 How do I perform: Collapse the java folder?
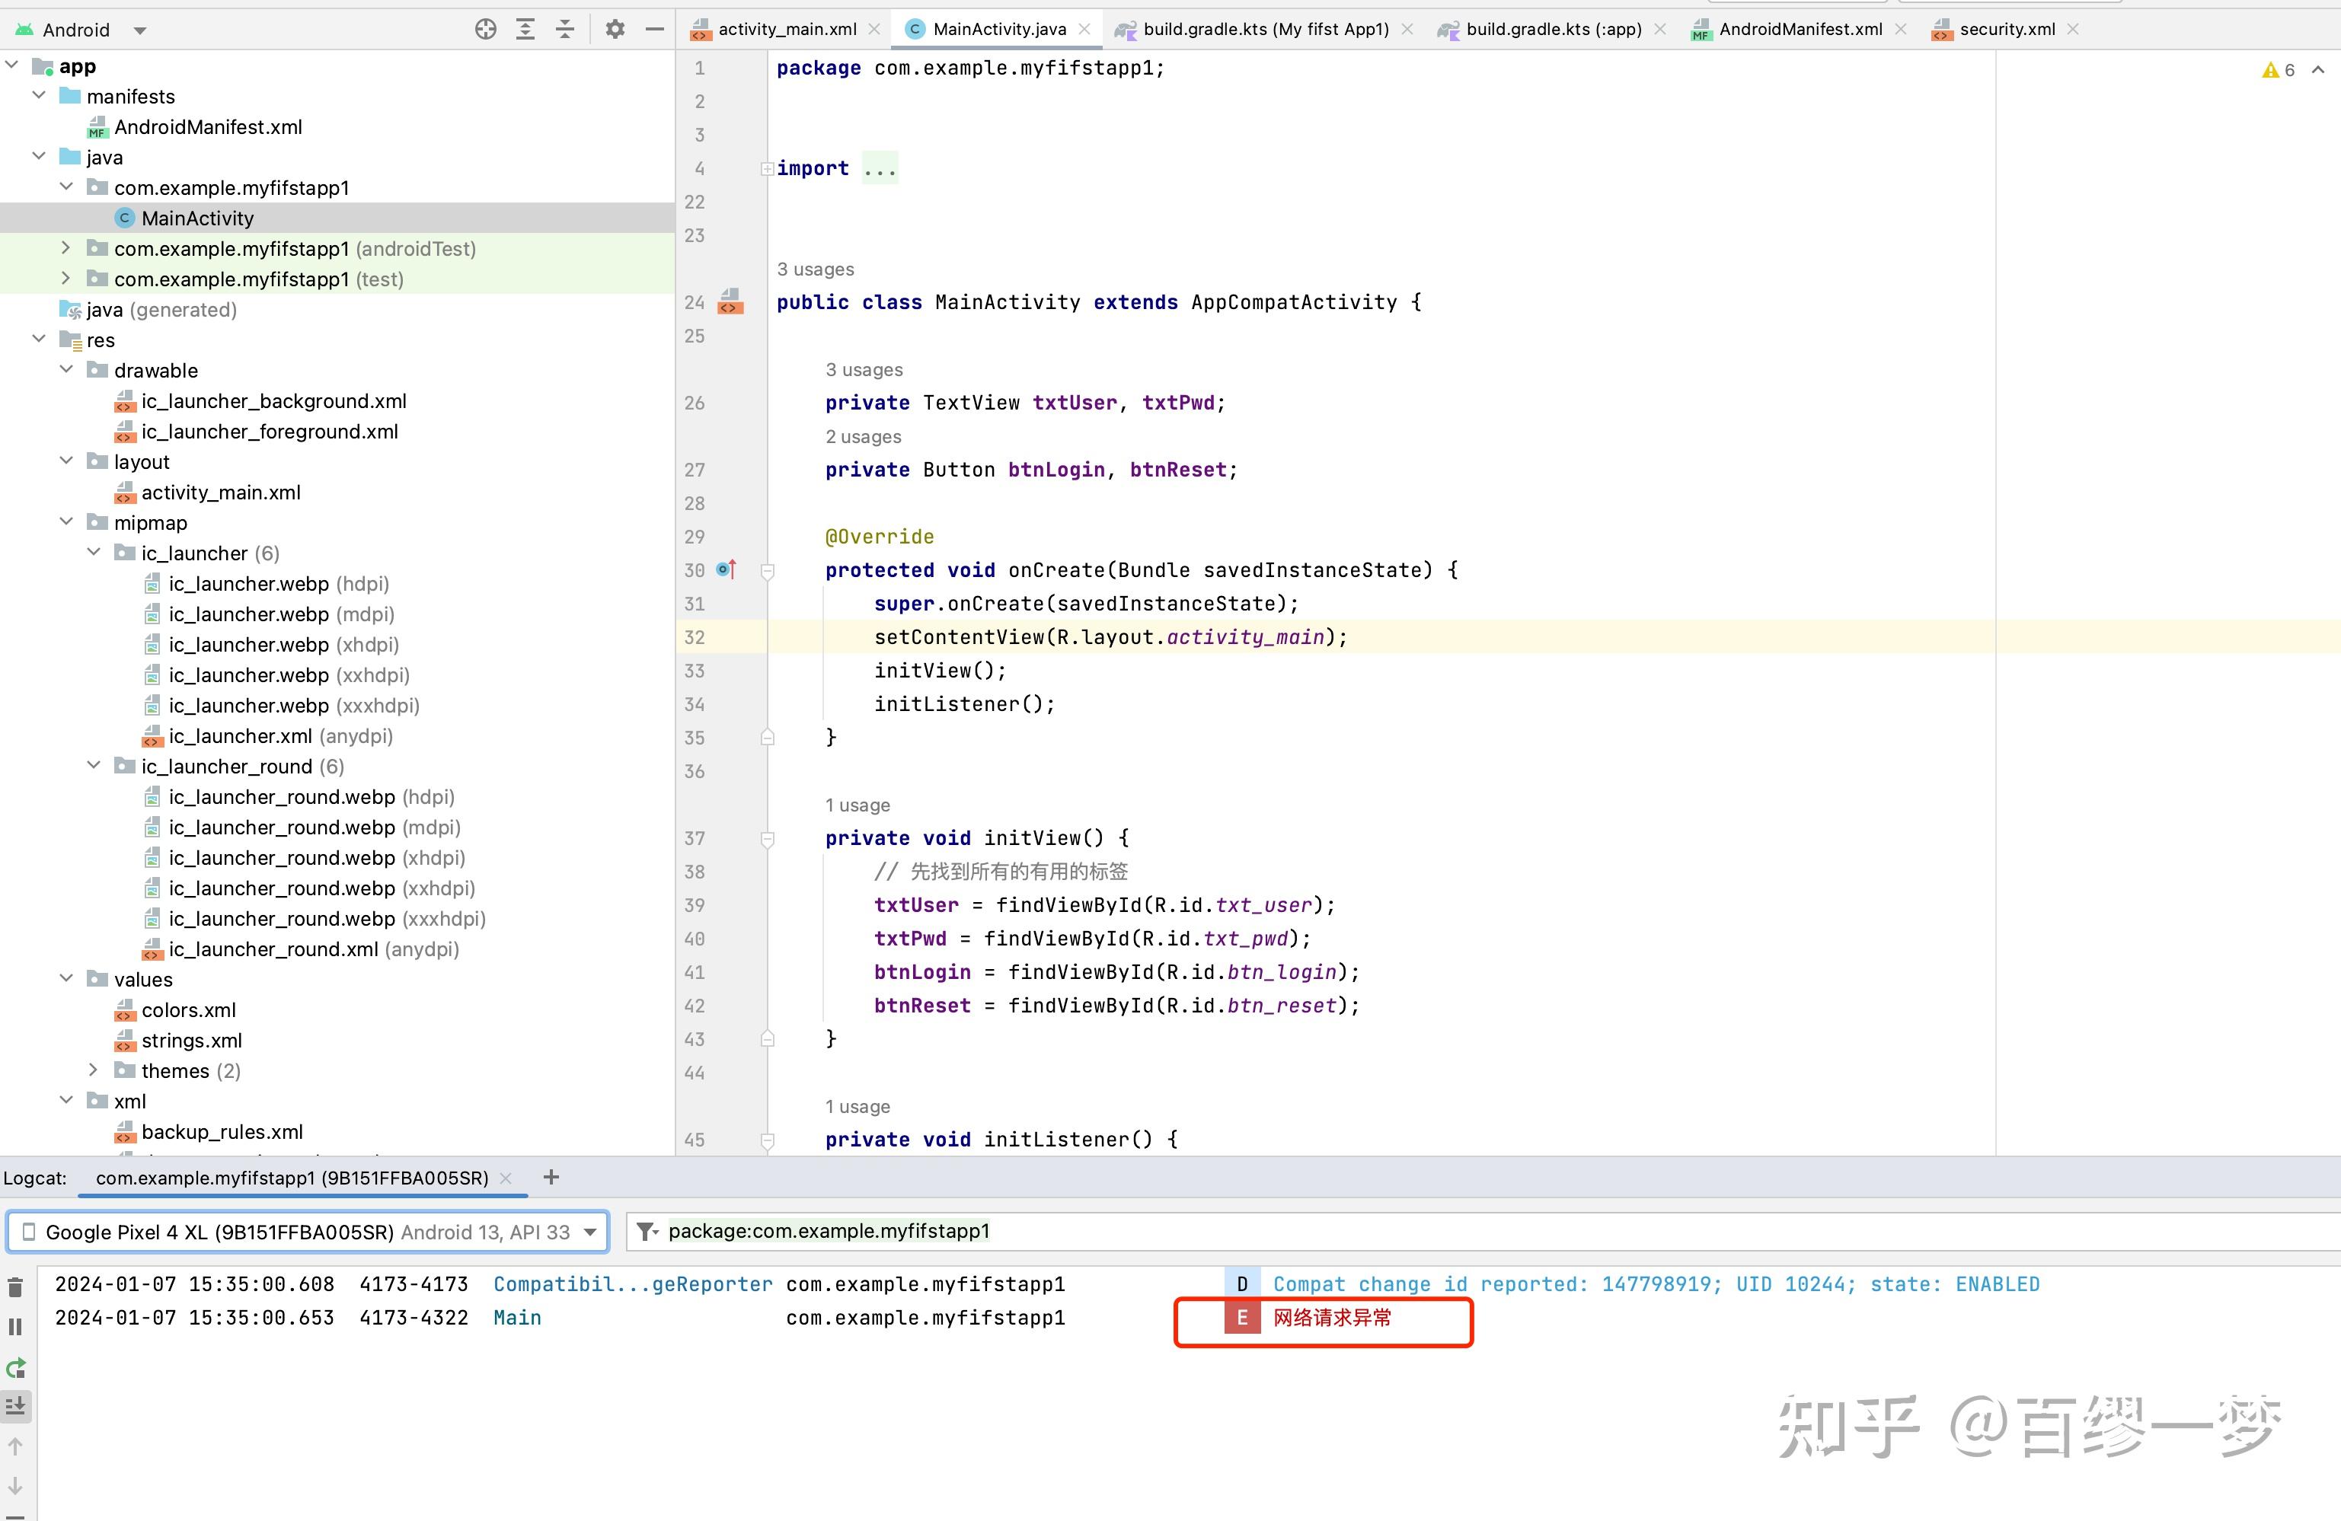pyautogui.click(x=40, y=158)
